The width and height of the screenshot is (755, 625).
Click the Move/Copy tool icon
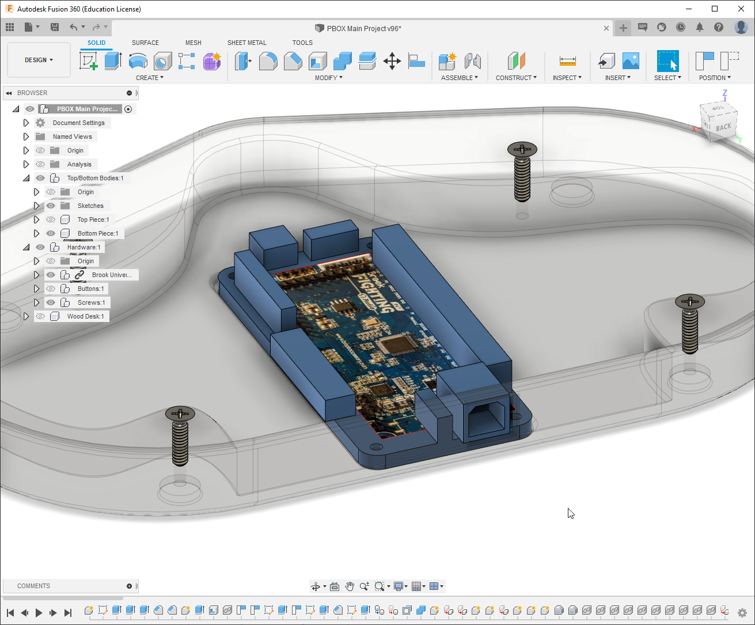pyautogui.click(x=392, y=60)
